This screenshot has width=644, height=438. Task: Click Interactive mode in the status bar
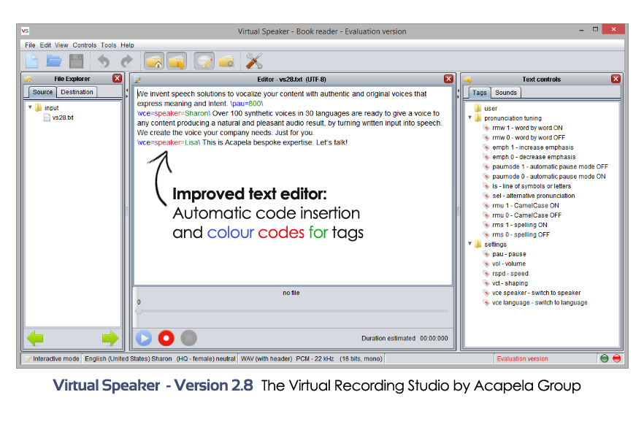click(x=52, y=358)
